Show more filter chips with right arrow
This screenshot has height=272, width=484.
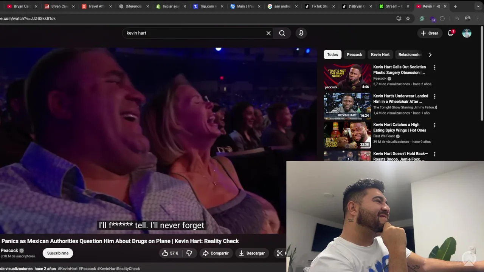click(430, 54)
